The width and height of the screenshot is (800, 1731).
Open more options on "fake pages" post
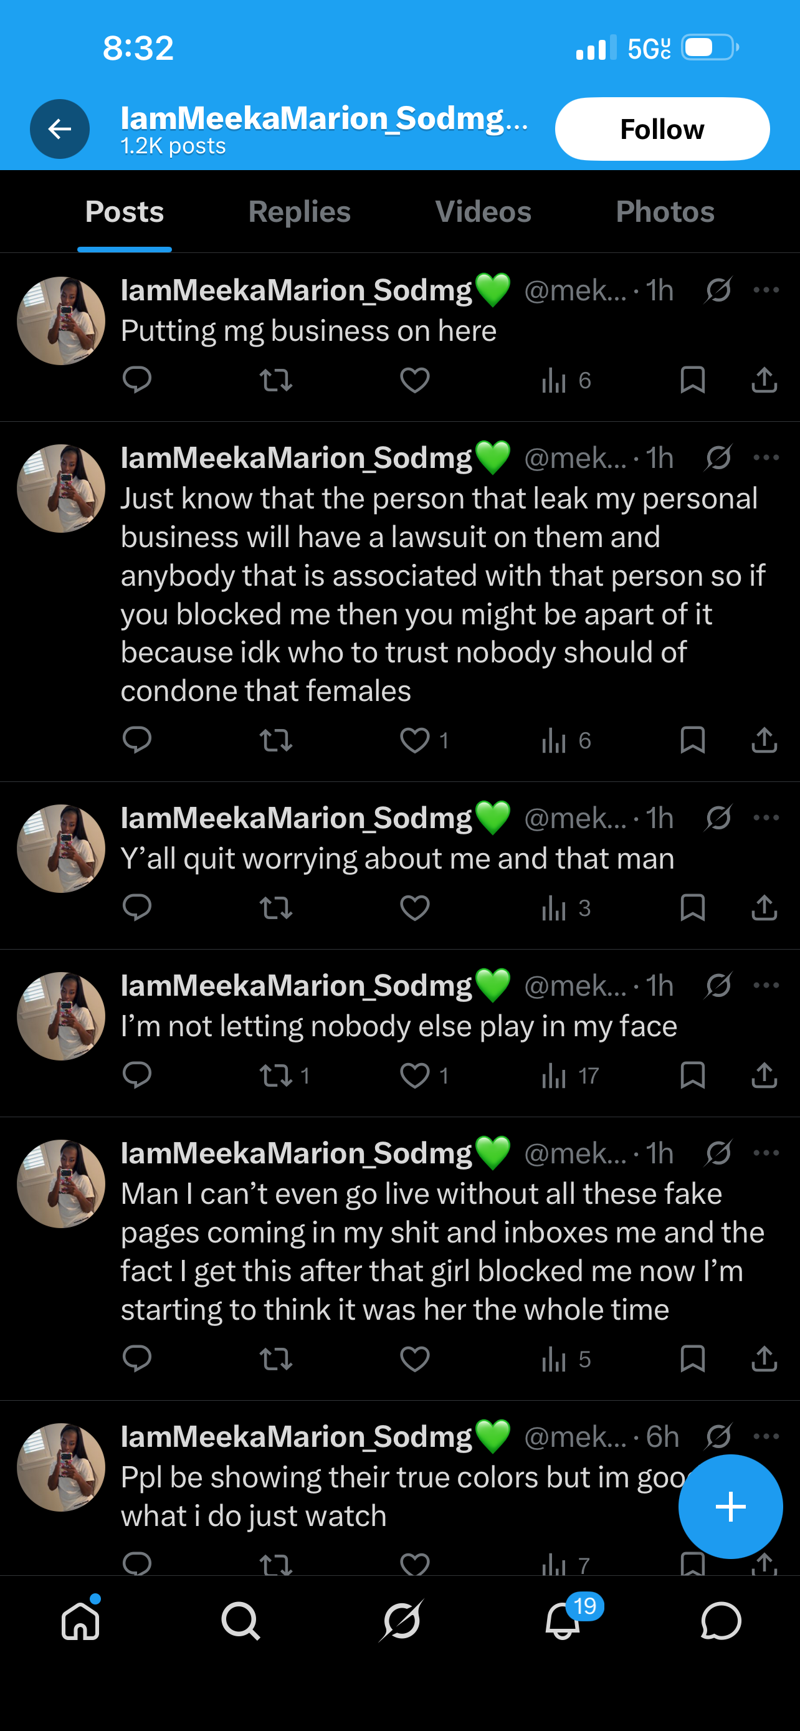click(x=766, y=1153)
